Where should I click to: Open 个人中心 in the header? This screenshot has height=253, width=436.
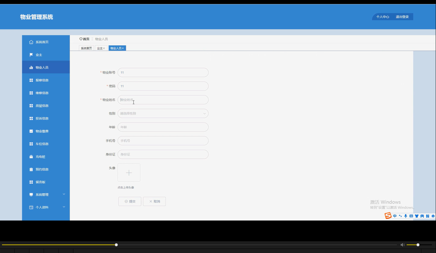383,17
